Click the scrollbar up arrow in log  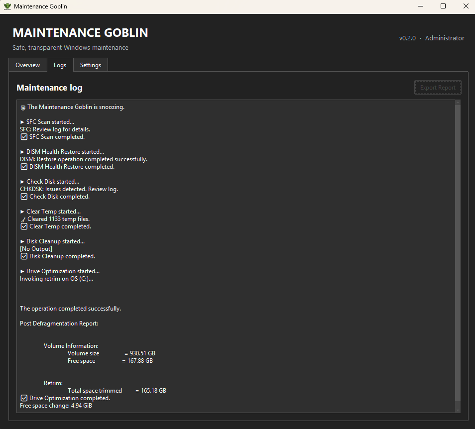click(x=458, y=103)
